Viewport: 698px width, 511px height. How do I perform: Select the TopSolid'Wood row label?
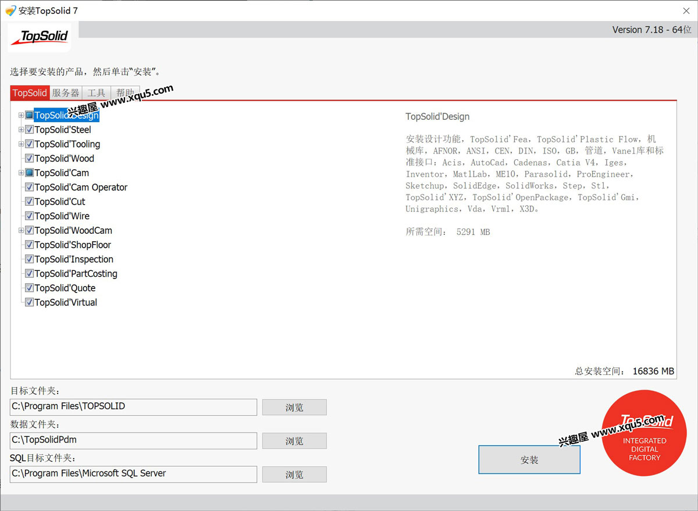(65, 158)
